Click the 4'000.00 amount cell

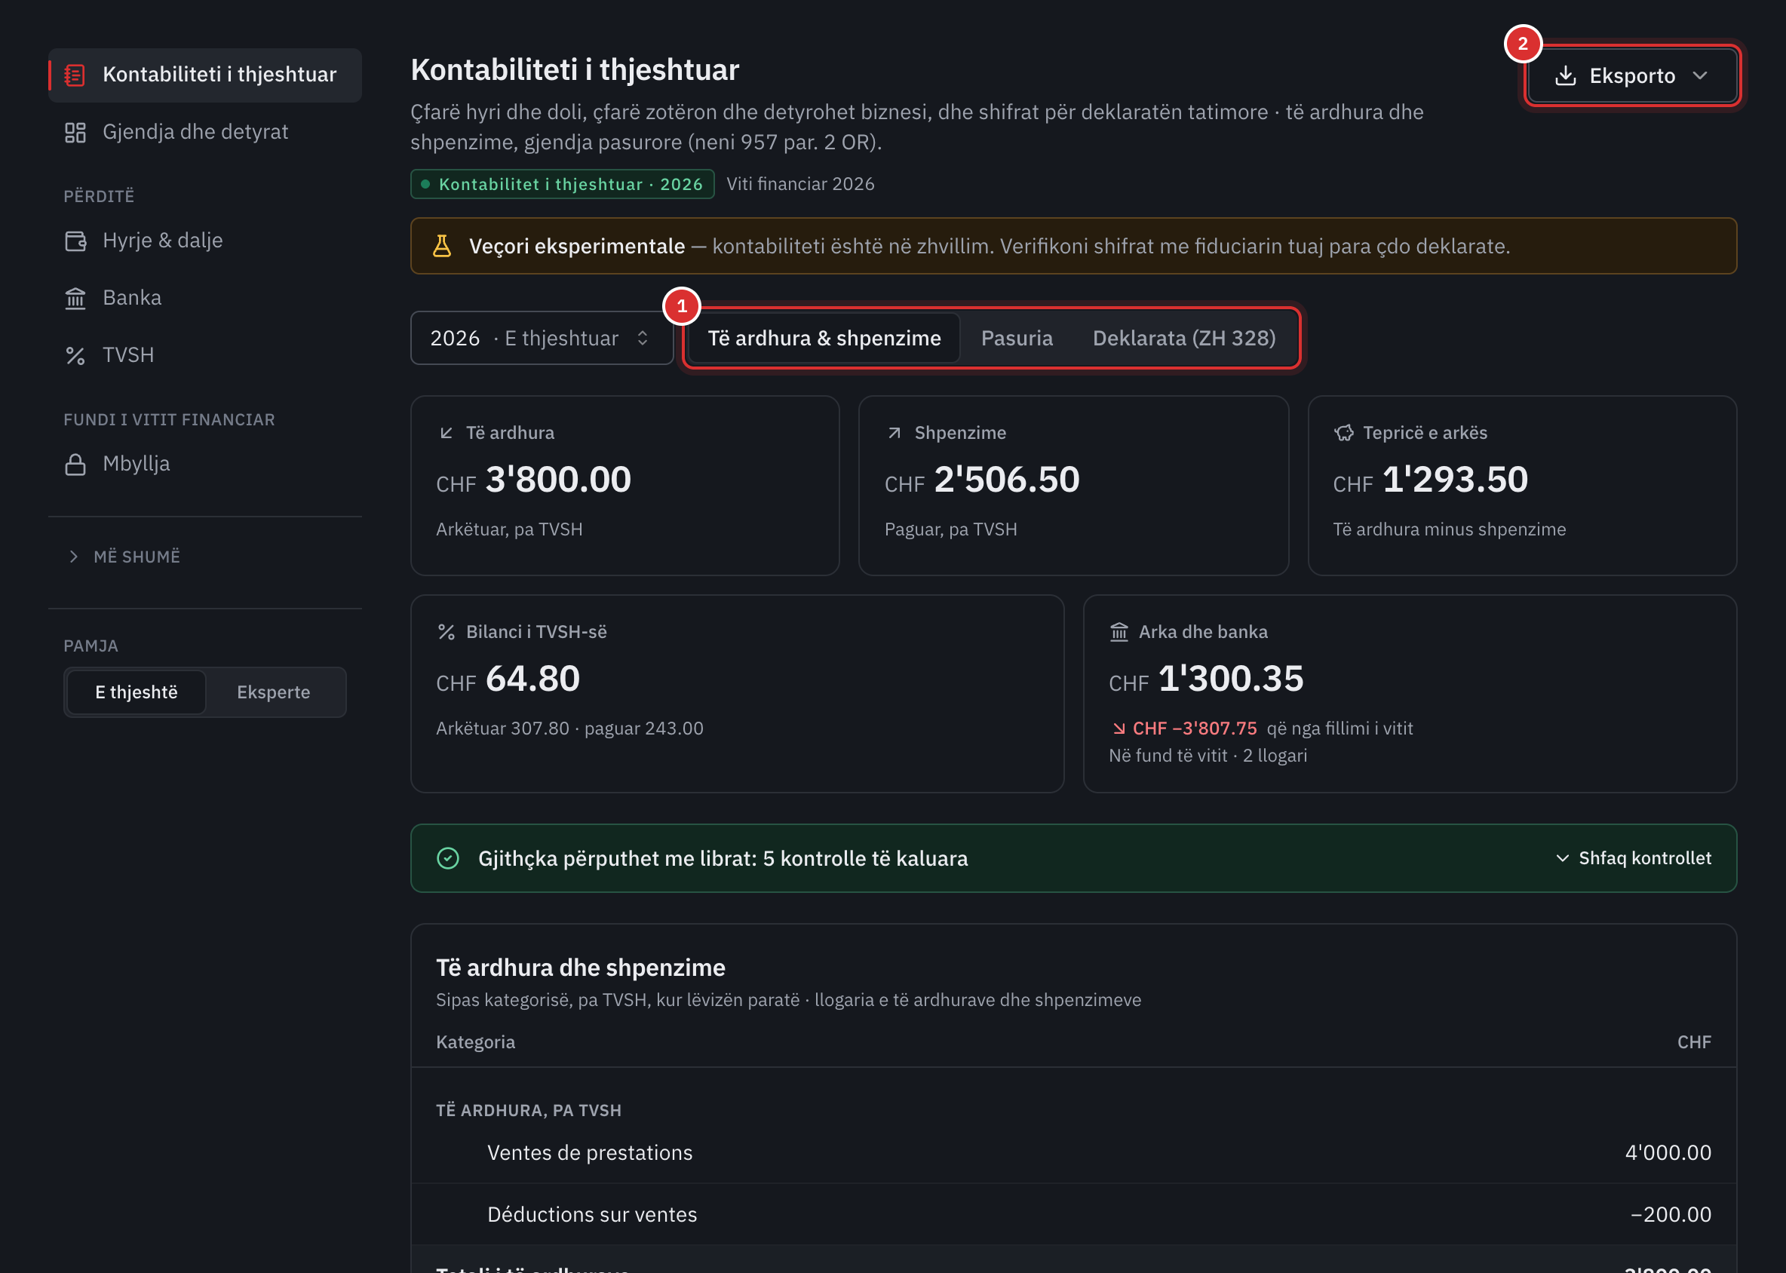pyautogui.click(x=1668, y=1152)
